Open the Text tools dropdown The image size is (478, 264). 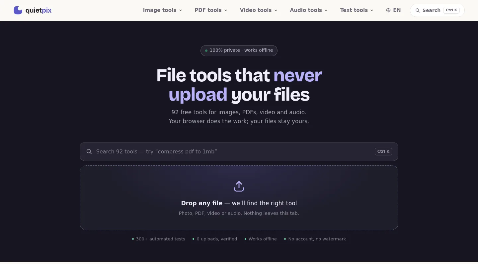(x=357, y=10)
